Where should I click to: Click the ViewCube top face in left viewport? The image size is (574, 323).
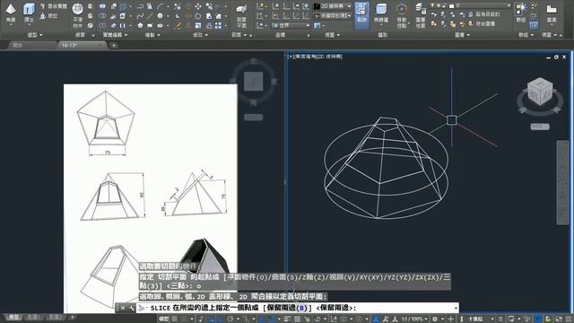pos(253,81)
